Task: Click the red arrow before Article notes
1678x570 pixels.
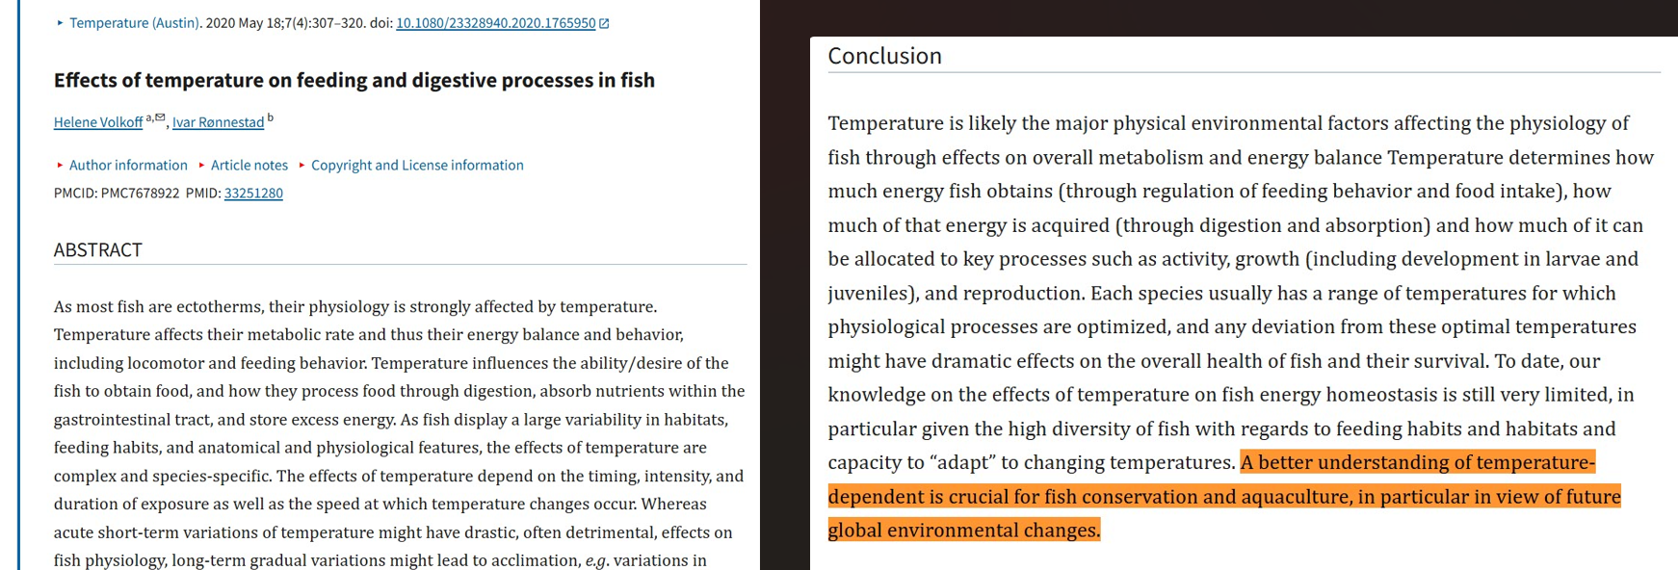Action: (x=201, y=165)
